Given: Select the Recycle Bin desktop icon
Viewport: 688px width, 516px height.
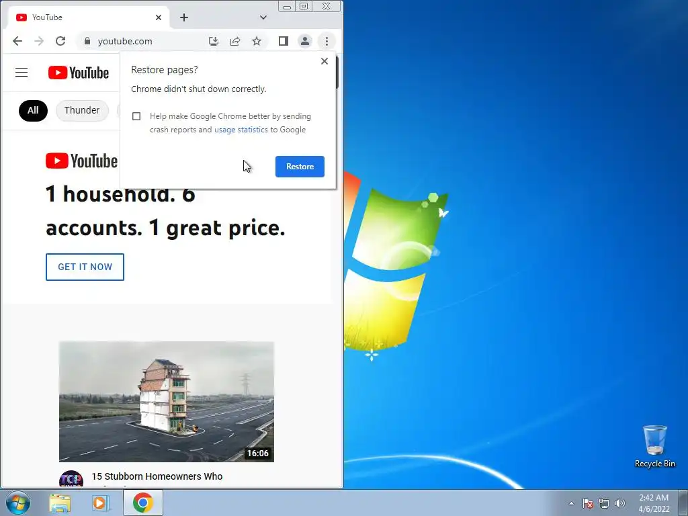Looking at the screenshot, I should tap(654, 446).
